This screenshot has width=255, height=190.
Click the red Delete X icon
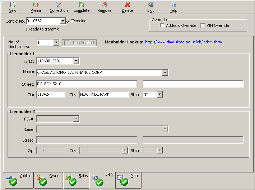(128, 5)
